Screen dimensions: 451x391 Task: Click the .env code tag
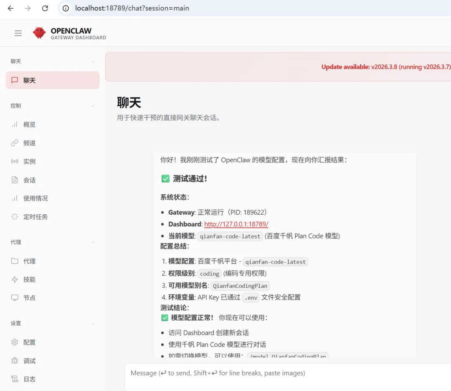coord(251,297)
